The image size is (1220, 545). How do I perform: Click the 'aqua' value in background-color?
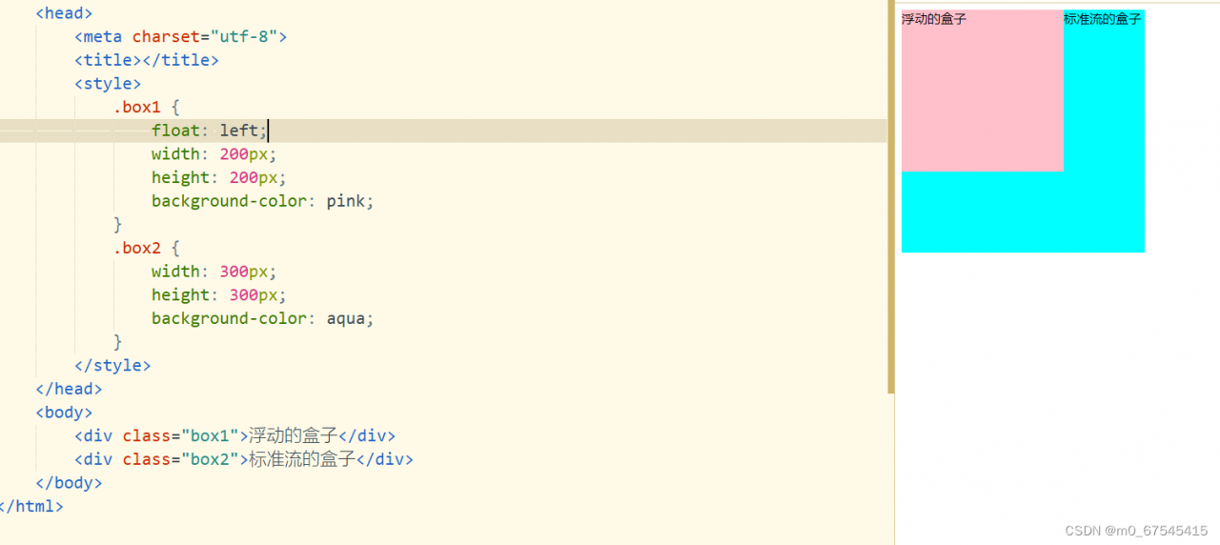click(346, 318)
